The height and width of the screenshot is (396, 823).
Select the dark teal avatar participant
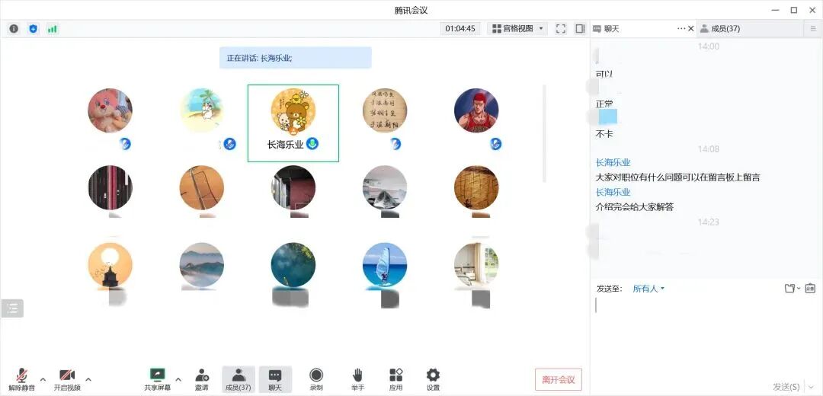(293, 264)
